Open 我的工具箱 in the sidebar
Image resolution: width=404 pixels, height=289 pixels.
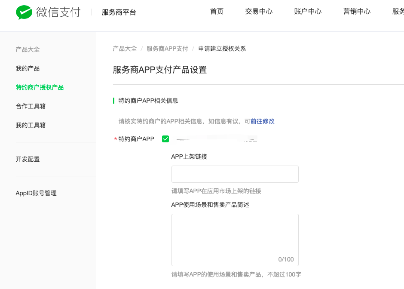point(31,125)
